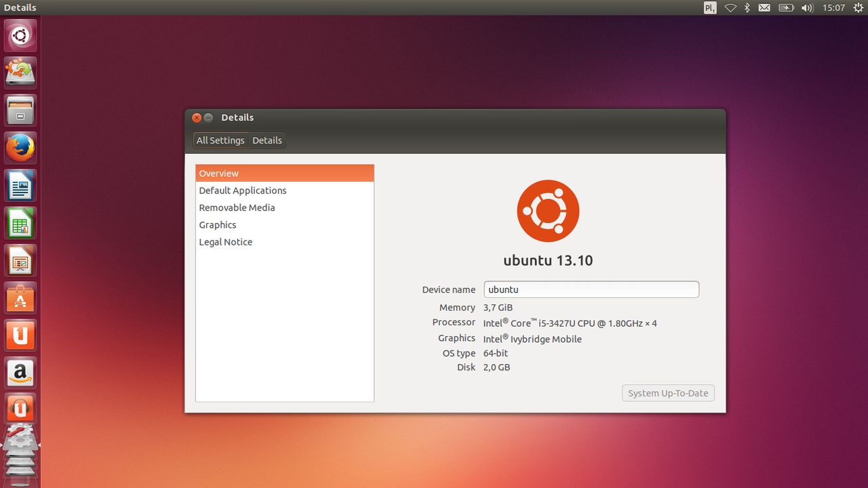Open the battery indicator menu
The width and height of the screenshot is (868, 488).
(x=786, y=7)
